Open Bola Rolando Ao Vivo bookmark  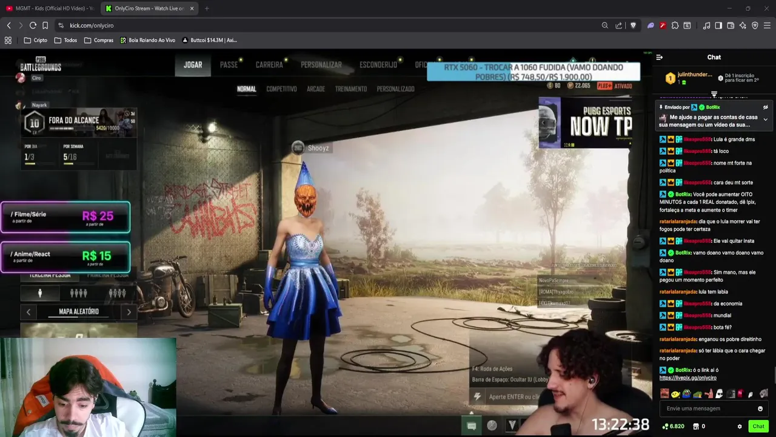point(147,40)
